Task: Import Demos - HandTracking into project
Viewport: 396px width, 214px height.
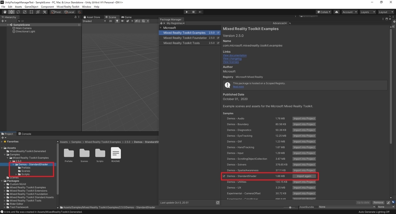Action: pyautogui.click(x=304, y=147)
